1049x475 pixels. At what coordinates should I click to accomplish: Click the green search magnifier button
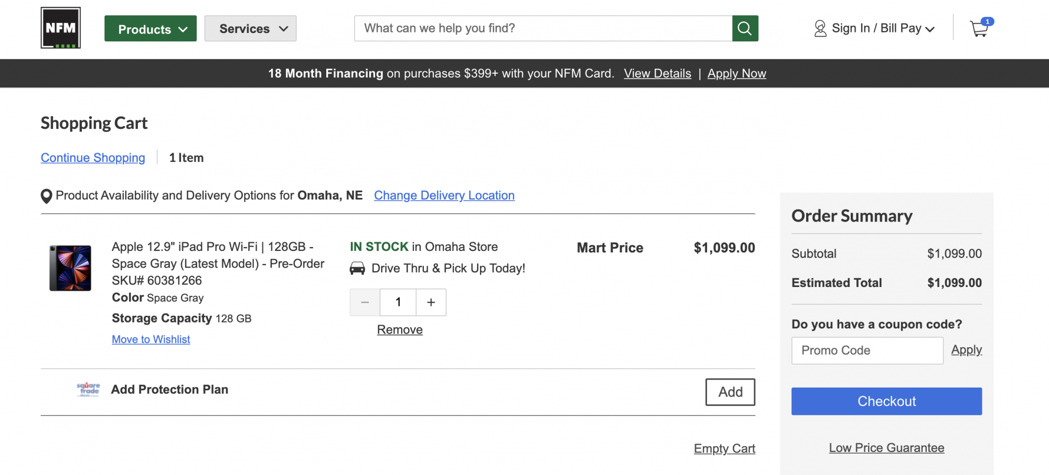745,28
